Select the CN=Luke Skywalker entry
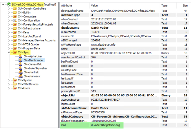The width and height of the screenshot is (191, 131). [35, 68]
